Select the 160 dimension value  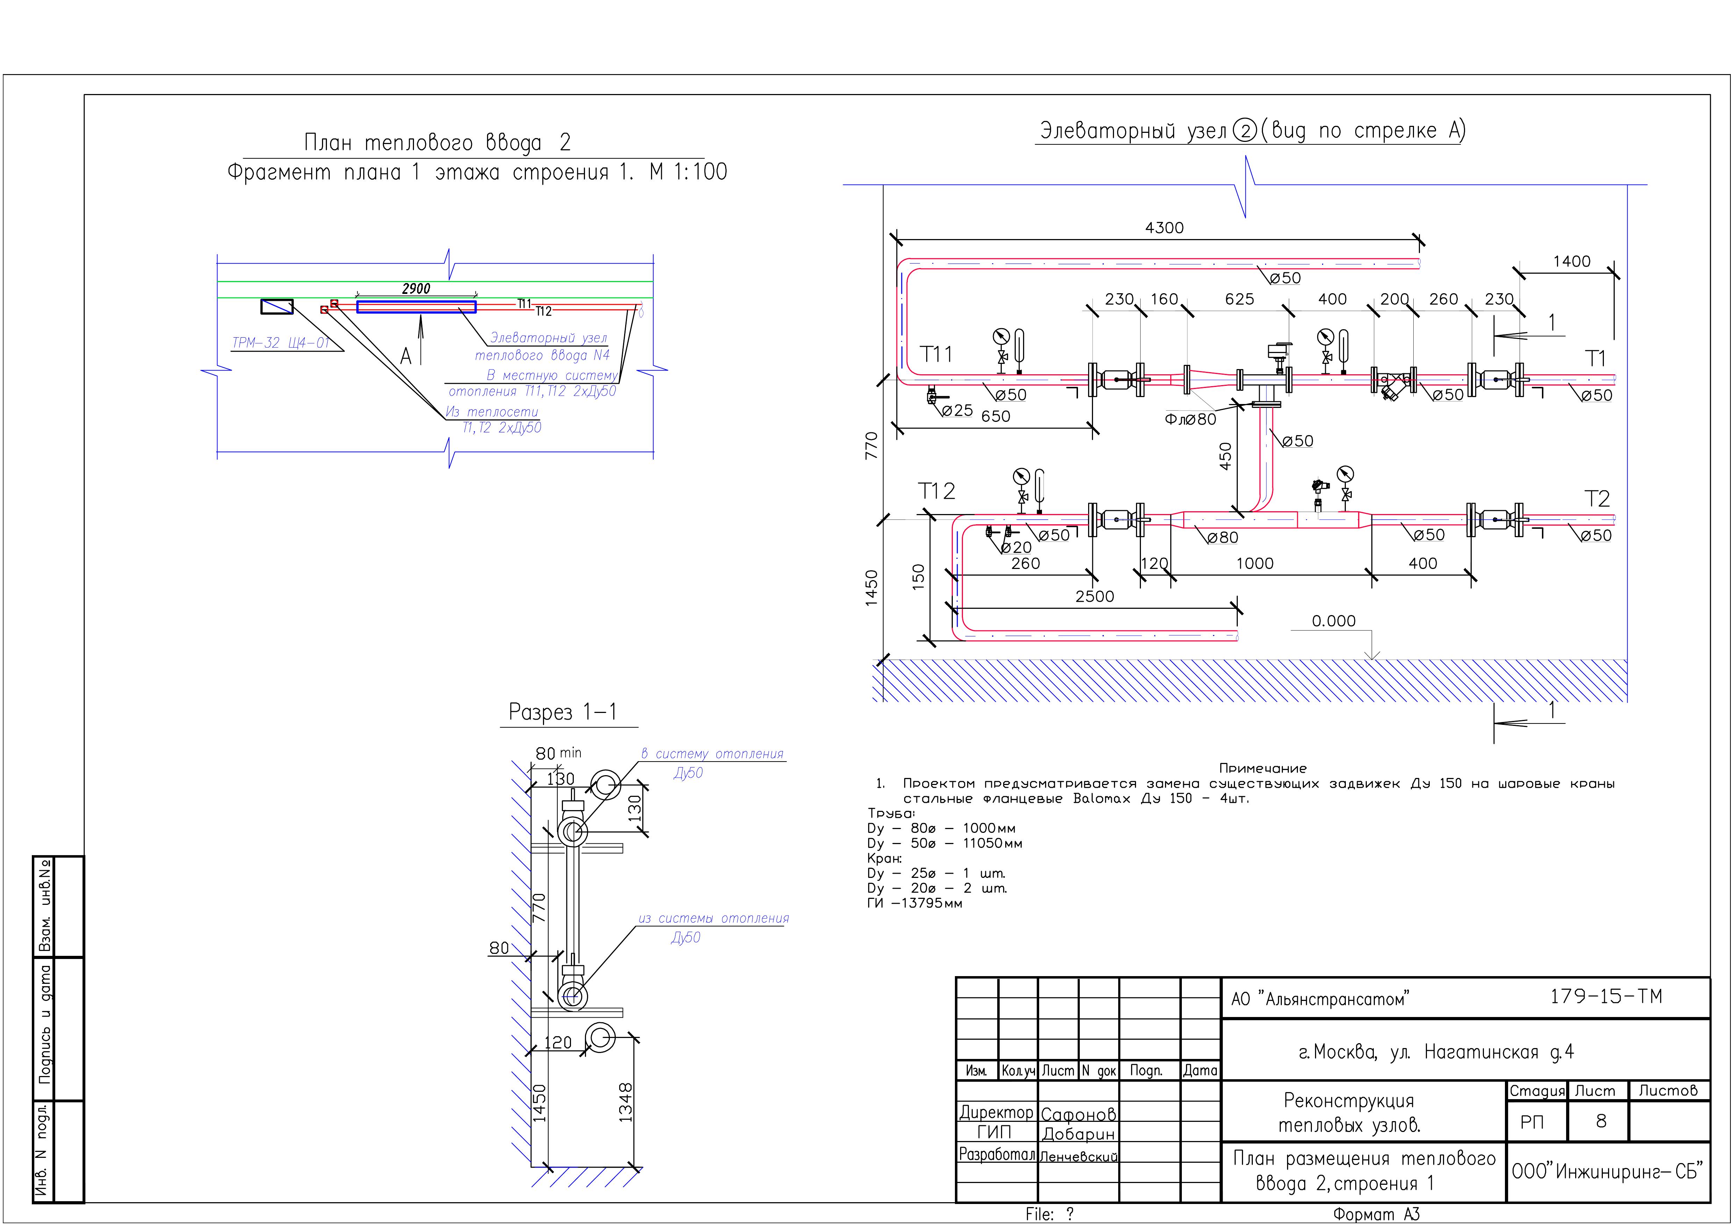pyautogui.click(x=1164, y=299)
